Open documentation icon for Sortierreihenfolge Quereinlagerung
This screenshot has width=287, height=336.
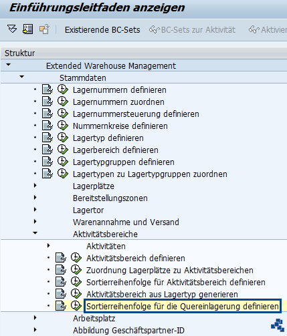tap(61, 306)
